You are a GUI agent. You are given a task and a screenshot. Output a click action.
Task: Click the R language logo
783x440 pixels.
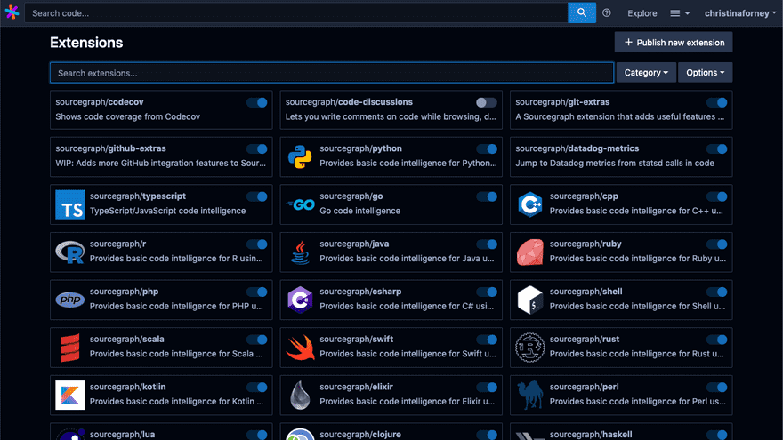pos(70,252)
